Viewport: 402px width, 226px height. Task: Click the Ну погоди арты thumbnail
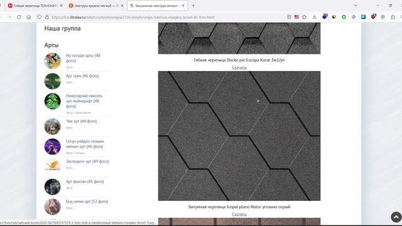tap(53, 61)
